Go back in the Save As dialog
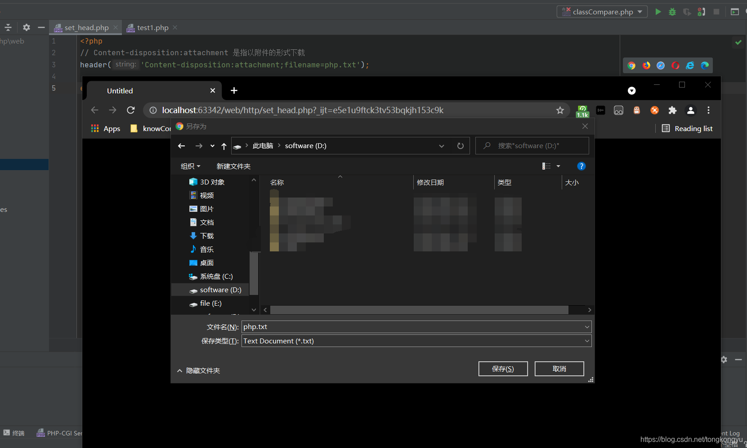 [182, 146]
